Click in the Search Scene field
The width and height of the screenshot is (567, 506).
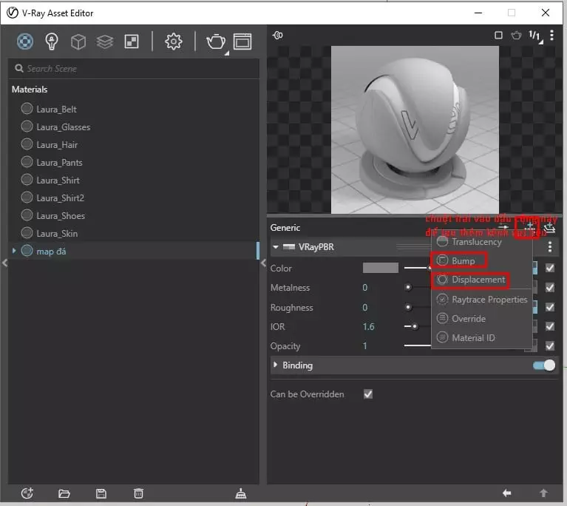tap(134, 69)
